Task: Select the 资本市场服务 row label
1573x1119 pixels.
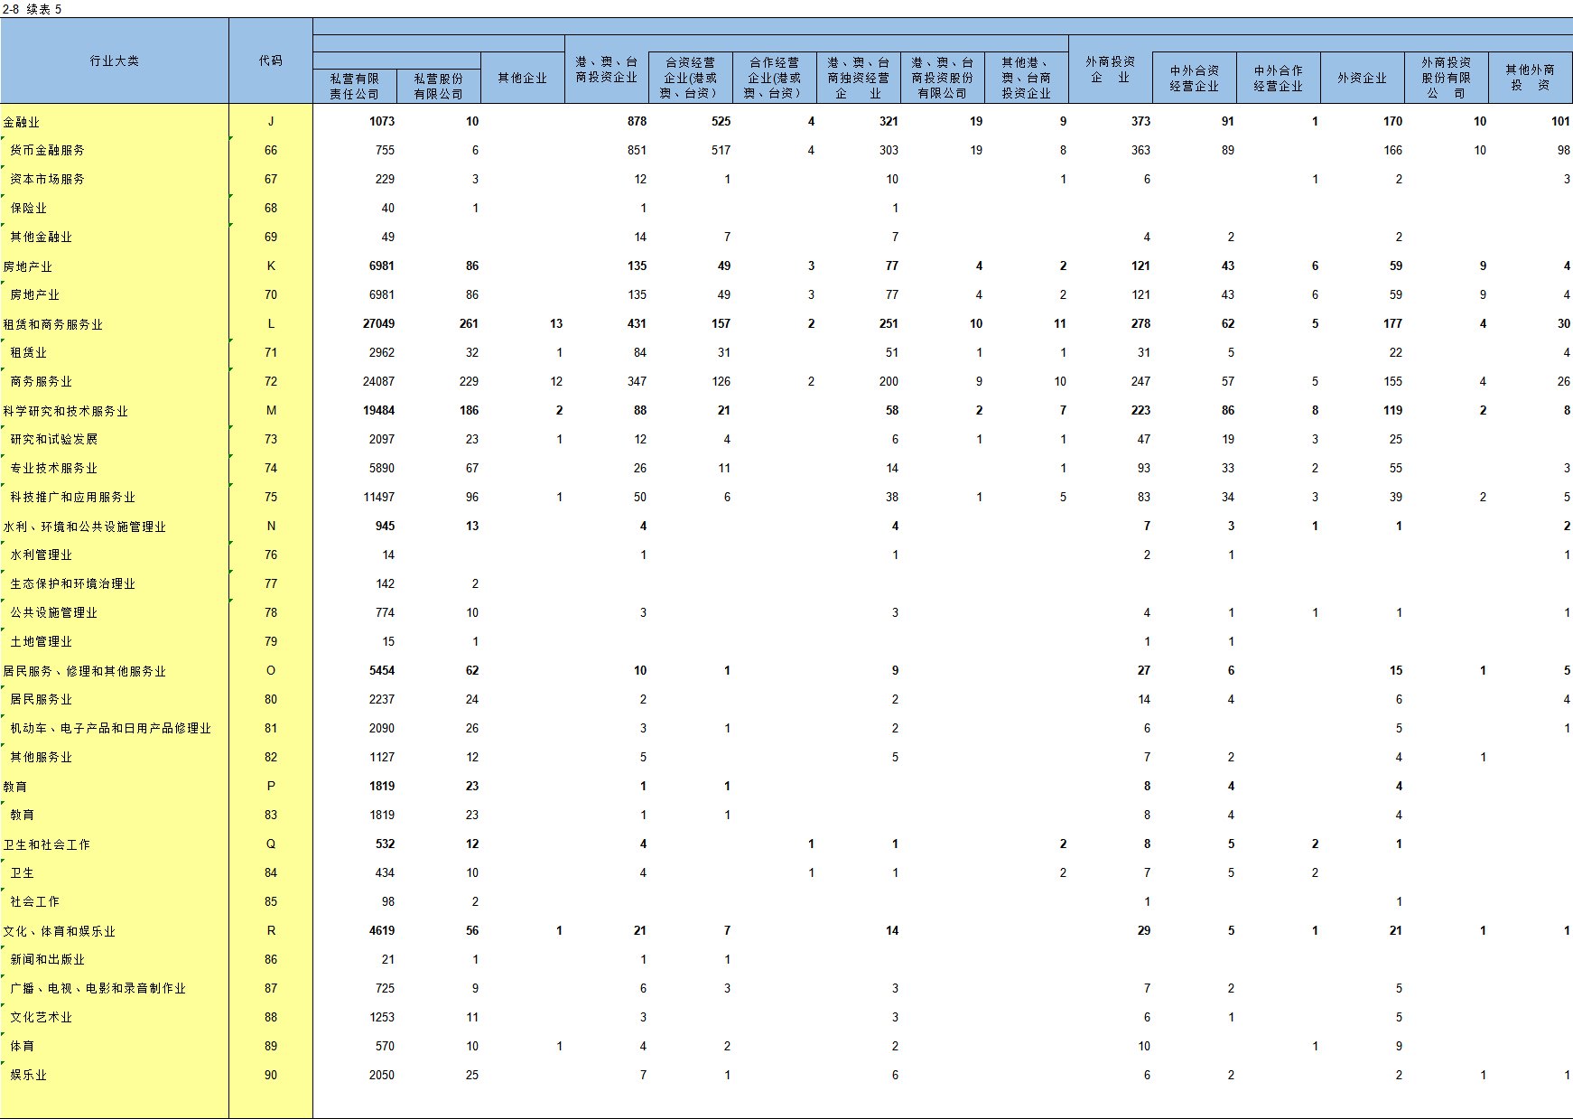Action: pyautogui.click(x=47, y=180)
